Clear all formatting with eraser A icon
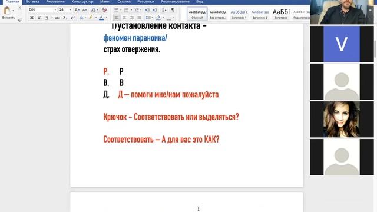This screenshot has height=212, width=377. point(104,10)
